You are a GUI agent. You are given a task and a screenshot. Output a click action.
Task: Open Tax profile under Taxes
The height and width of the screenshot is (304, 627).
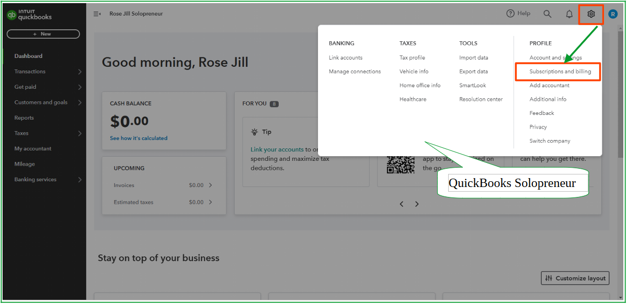click(412, 57)
